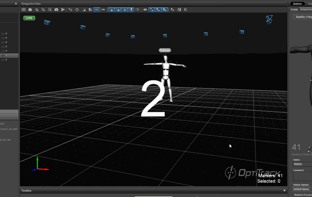Click the Comment text box
Viewport: 312px width, 197px height.
(x=303, y=177)
